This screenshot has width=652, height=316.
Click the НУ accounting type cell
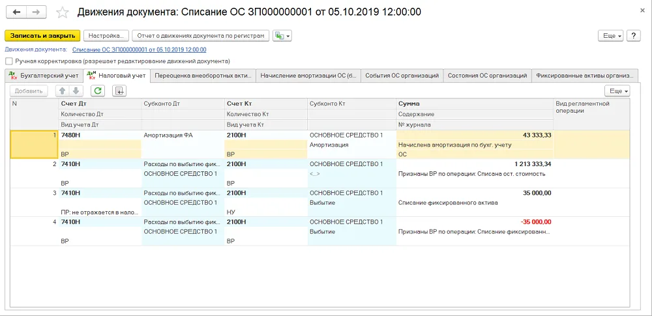point(266,212)
